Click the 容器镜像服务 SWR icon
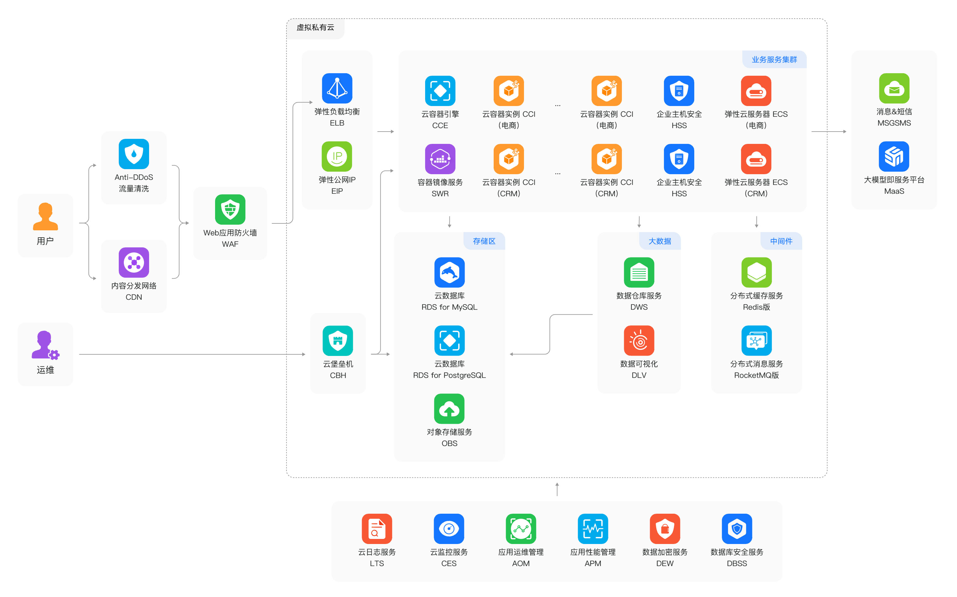The width and height of the screenshot is (957, 597). click(x=440, y=159)
